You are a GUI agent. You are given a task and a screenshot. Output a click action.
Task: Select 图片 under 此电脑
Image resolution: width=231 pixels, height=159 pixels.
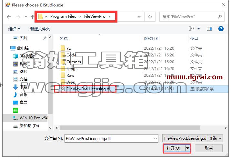coord(20,71)
